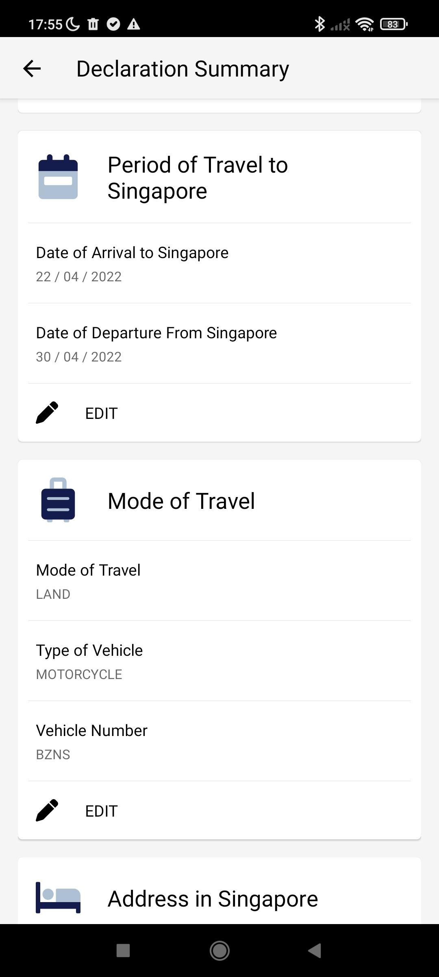Select the Date of Departure From Singapore row
The height and width of the screenshot is (977, 439).
[x=219, y=344]
